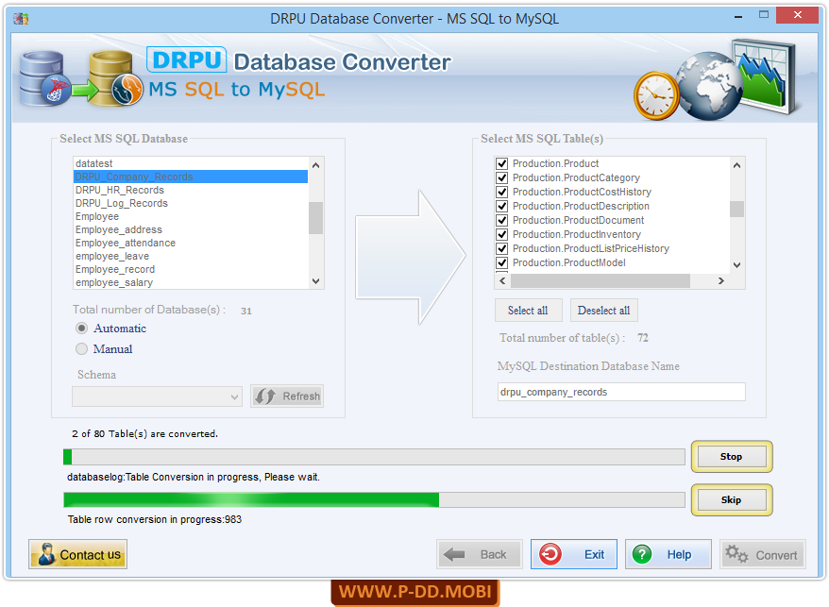Image resolution: width=829 pixels, height=607 pixels.
Task: Stop the table conversion
Action: [731, 456]
